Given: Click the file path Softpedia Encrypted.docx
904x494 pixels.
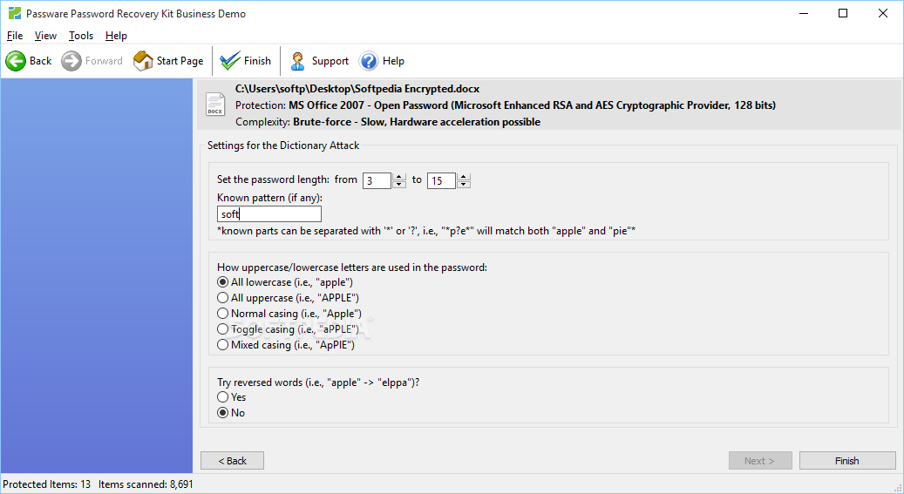Looking at the screenshot, I should tap(357, 89).
